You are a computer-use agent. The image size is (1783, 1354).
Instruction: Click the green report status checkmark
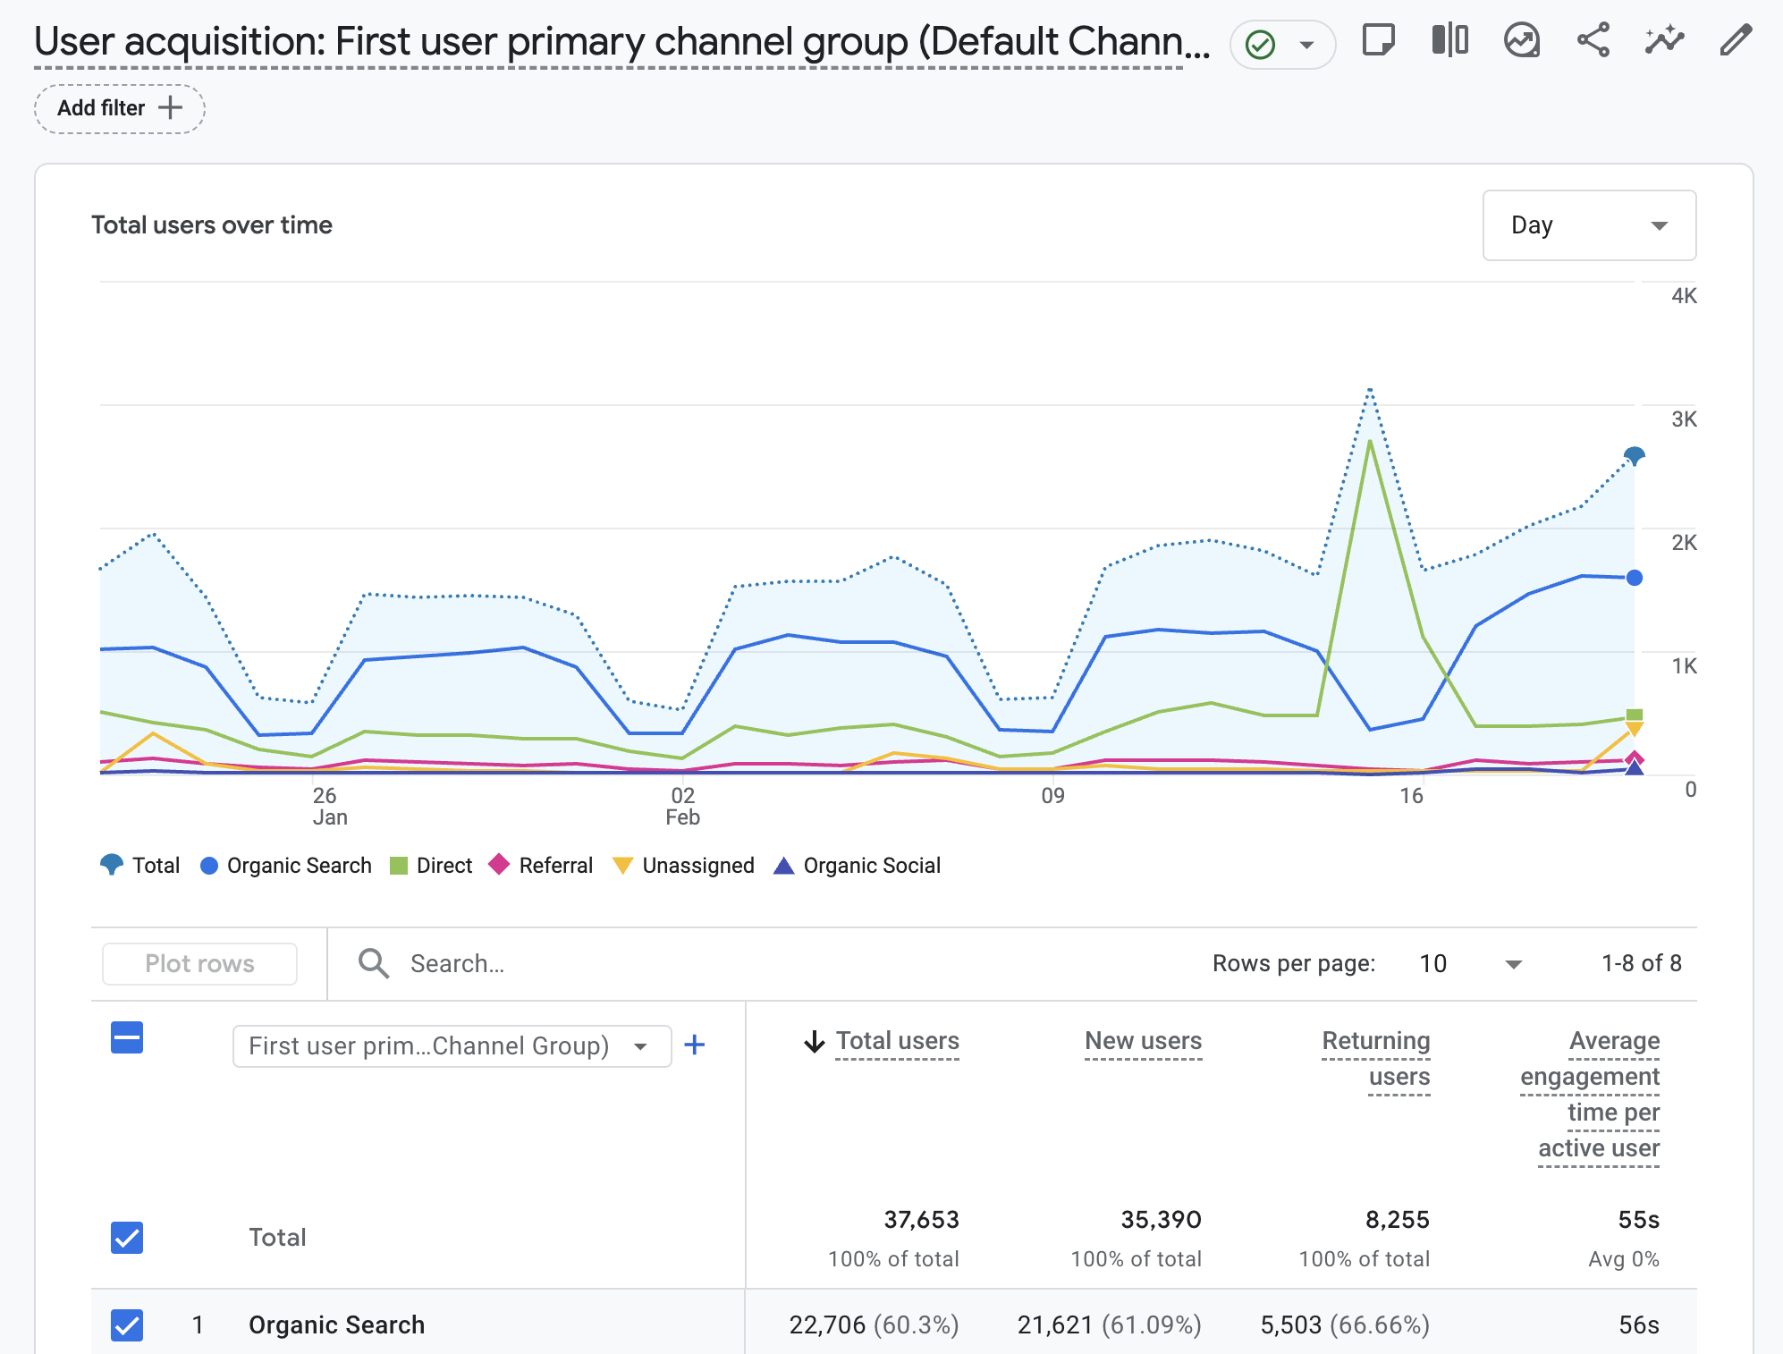tap(1260, 45)
